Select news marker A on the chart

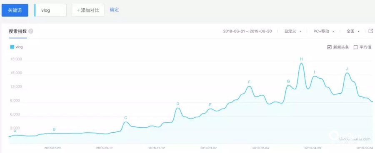click(15, 131)
